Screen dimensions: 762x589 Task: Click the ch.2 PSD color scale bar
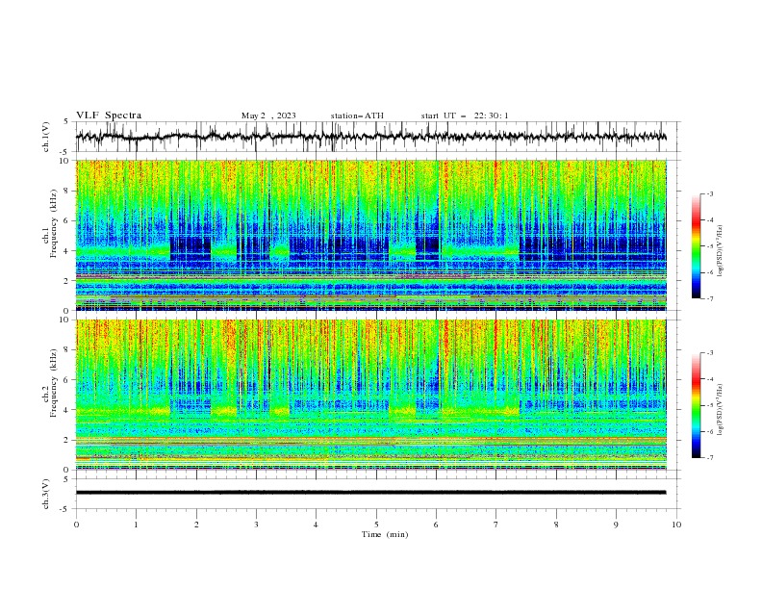tap(696, 405)
